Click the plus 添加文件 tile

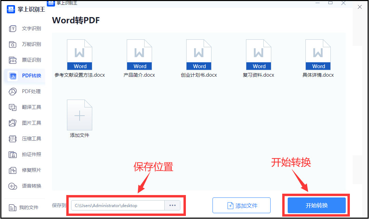(x=80, y=115)
